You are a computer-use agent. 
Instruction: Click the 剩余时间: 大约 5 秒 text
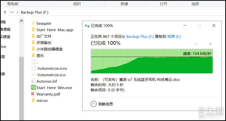pos(107,85)
